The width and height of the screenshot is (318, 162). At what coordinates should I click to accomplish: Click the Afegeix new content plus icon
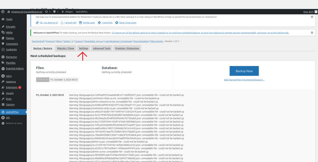[63, 12]
